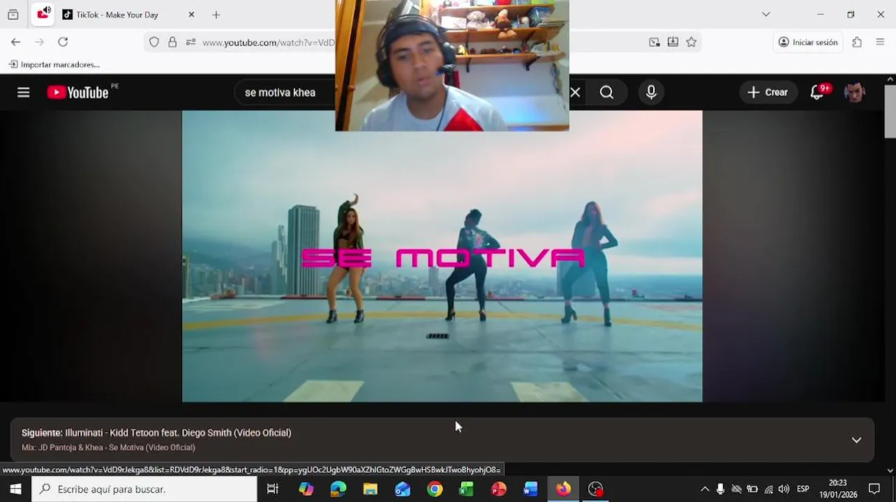Screen dimensions: 896x502
Task: Open the list all tabs dropdown
Action: tap(766, 15)
